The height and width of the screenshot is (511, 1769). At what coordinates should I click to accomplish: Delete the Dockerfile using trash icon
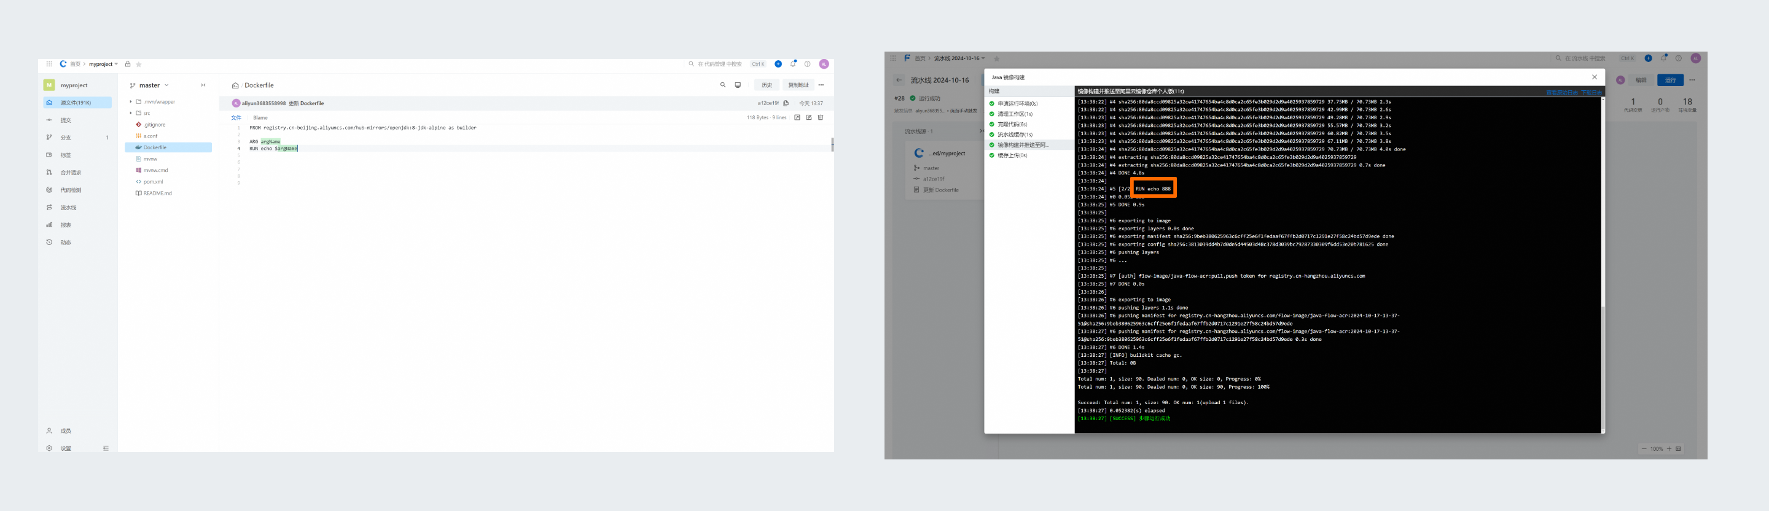821,117
